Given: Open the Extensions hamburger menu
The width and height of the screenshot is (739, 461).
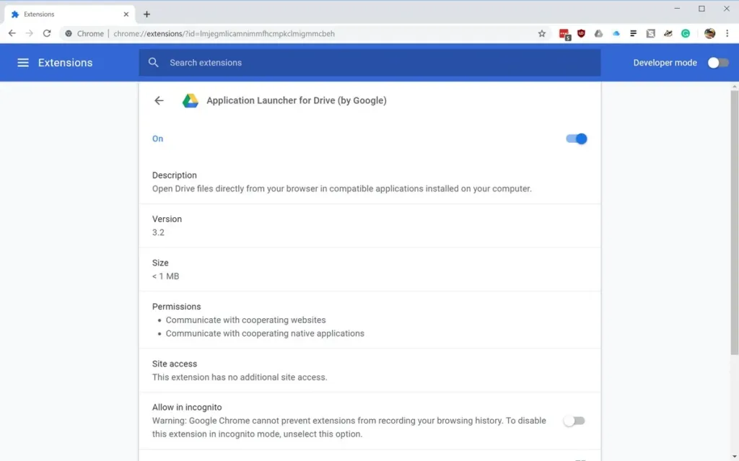Looking at the screenshot, I should pyautogui.click(x=23, y=63).
